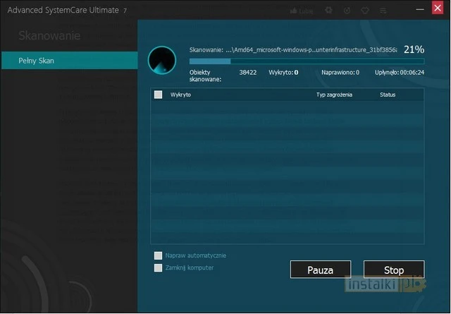
Task: Click the Lubię like thumbs-up icon
Action: 303,11
